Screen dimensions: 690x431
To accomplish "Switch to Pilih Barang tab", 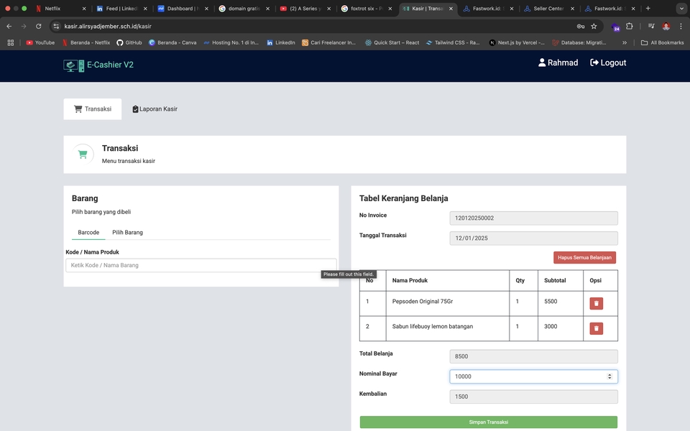I will pyautogui.click(x=127, y=232).
